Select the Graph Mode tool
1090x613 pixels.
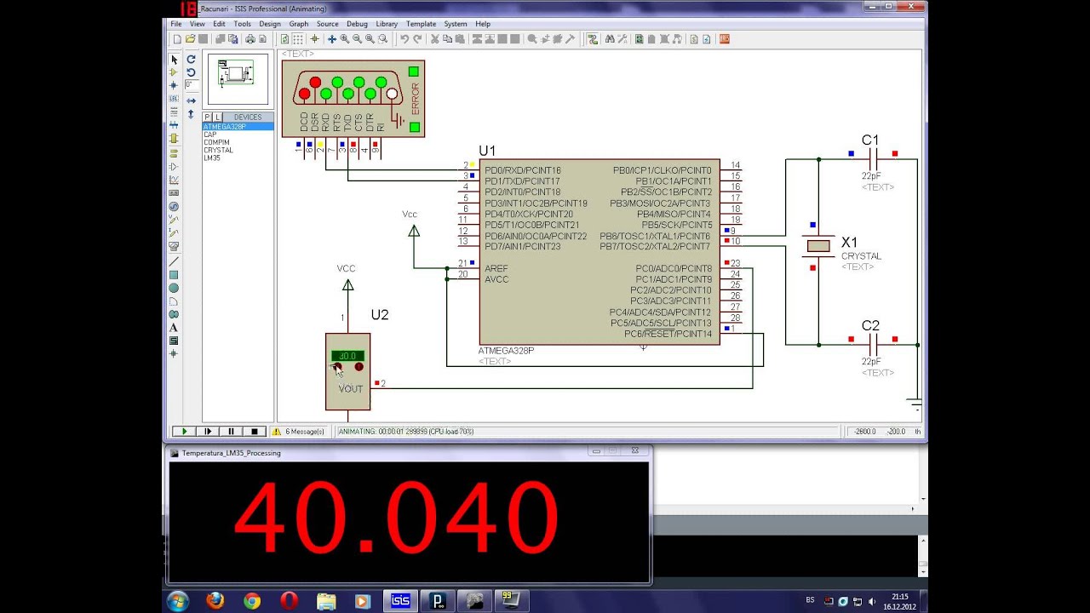click(174, 180)
